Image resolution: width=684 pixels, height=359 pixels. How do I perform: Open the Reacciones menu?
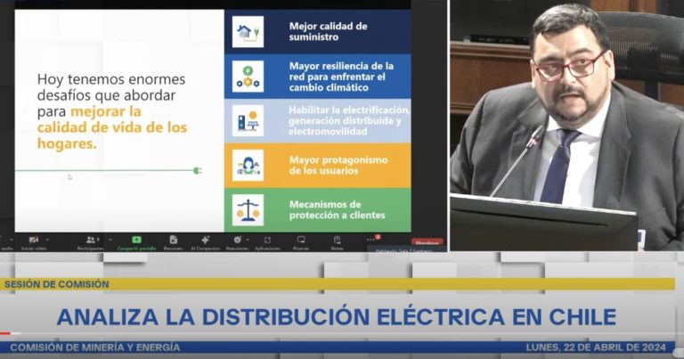click(237, 240)
